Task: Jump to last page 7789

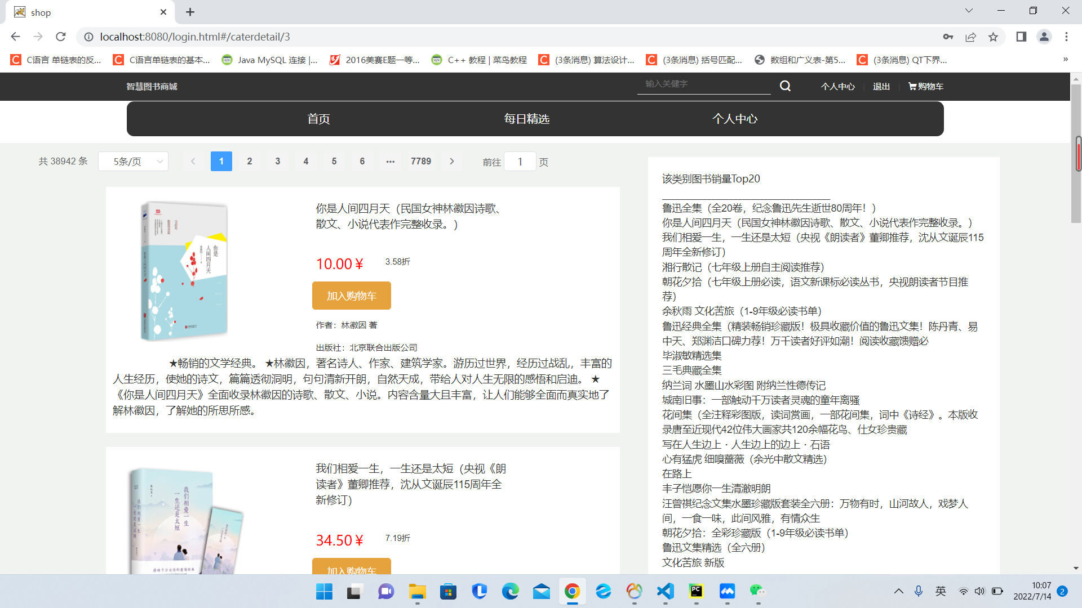Action: tap(421, 162)
